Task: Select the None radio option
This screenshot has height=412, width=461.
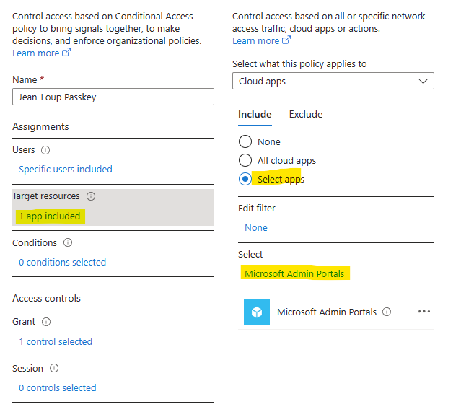Action: pos(245,141)
